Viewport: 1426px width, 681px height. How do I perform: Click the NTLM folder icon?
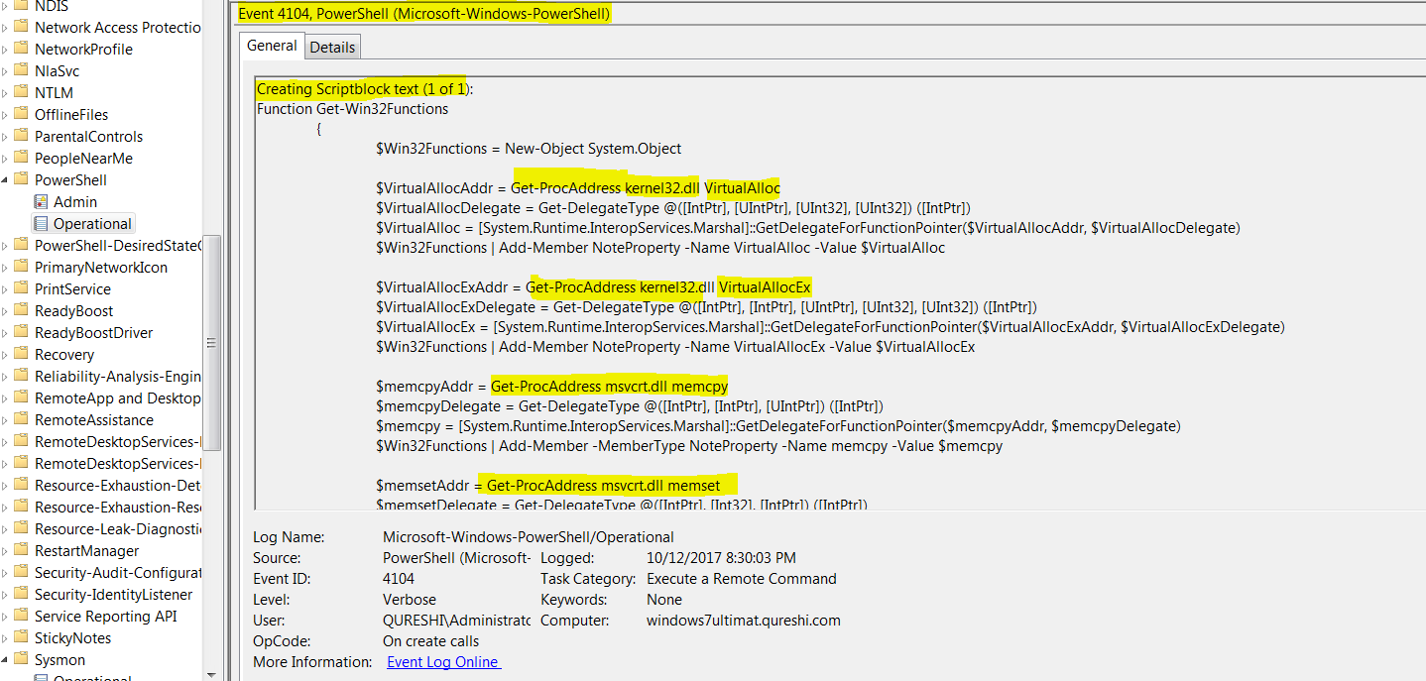point(22,92)
